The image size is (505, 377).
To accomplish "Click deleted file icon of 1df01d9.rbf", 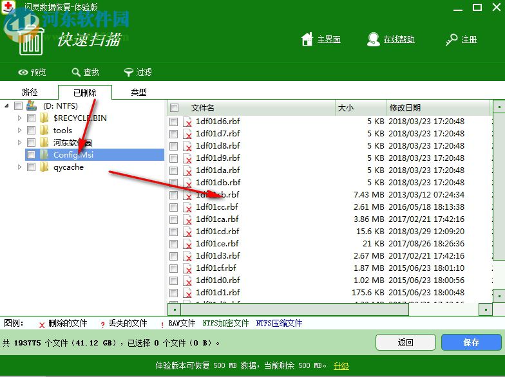I will point(187,158).
